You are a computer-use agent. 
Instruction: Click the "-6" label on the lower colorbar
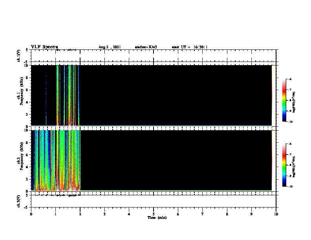(x=290, y=144)
